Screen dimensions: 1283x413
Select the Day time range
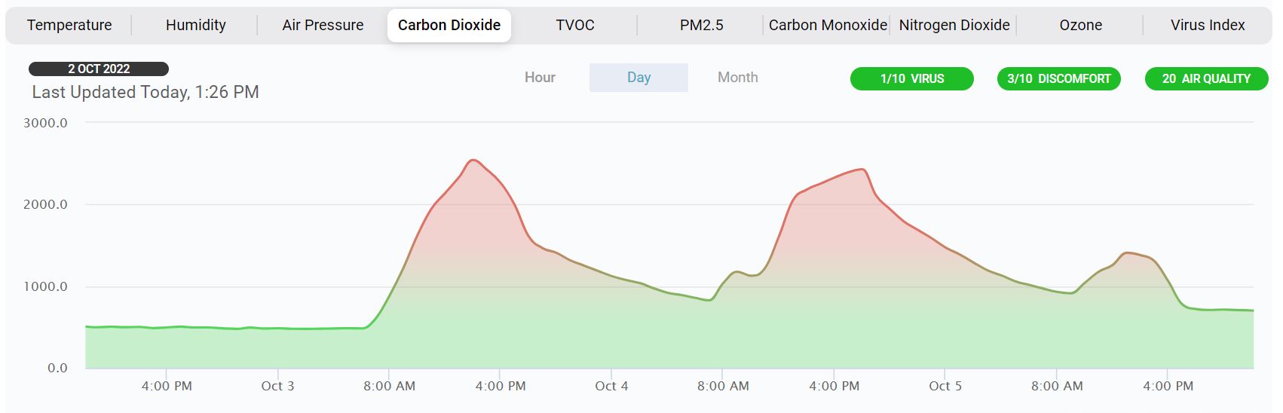[638, 78]
